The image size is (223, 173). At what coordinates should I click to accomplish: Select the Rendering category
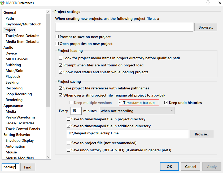(x=14, y=100)
